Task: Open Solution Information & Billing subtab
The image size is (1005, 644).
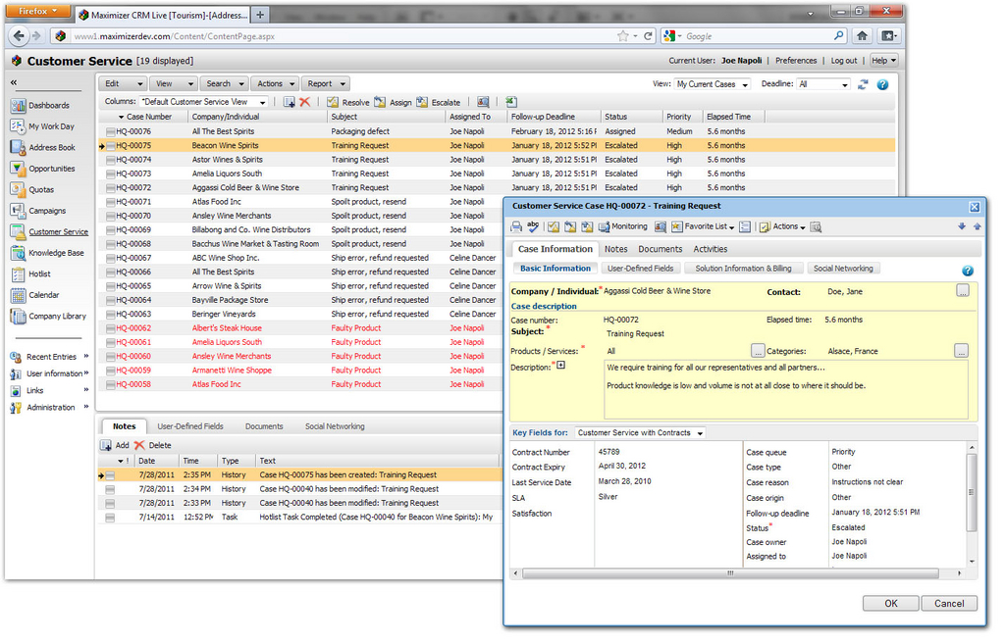Action: click(743, 269)
